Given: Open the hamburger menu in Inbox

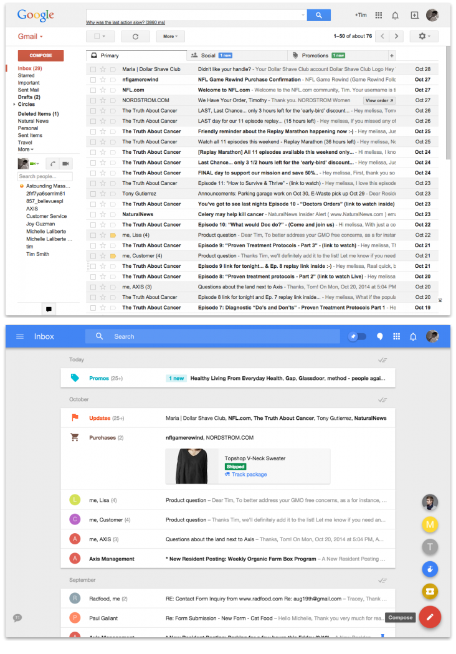Looking at the screenshot, I should [x=20, y=336].
